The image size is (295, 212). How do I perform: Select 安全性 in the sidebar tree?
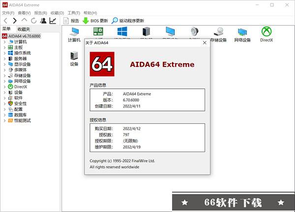click(21, 104)
